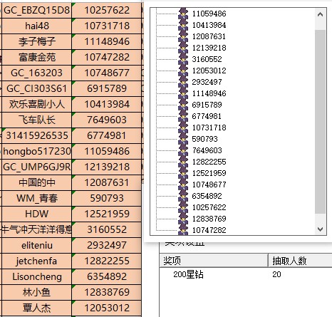Click spreadsheet cell jetchenfa
The height and width of the screenshot is (317, 332).
pos(36,261)
